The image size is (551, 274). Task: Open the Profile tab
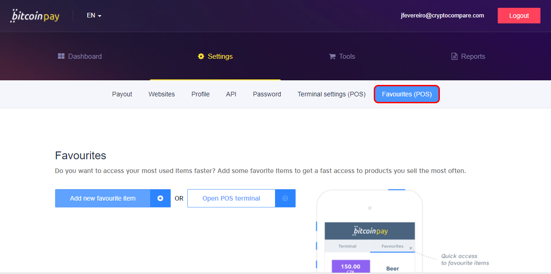[x=201, y=94]
